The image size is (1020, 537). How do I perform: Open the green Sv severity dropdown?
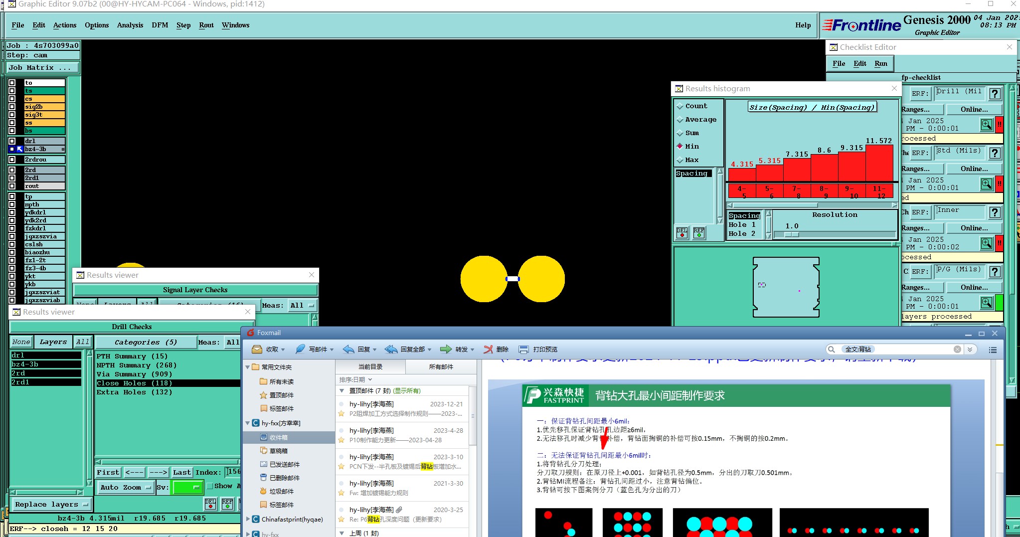click(187, 488)
